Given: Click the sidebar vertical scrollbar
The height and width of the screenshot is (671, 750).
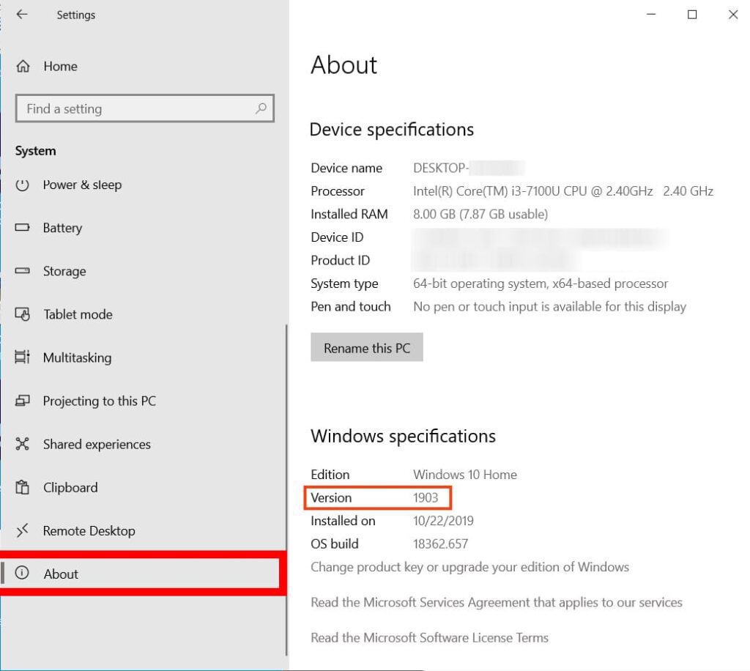Looking at the screenshot, I should click(285, 491).
